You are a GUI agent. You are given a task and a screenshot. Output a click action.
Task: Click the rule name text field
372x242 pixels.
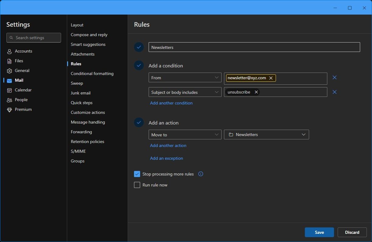point(254,47)
